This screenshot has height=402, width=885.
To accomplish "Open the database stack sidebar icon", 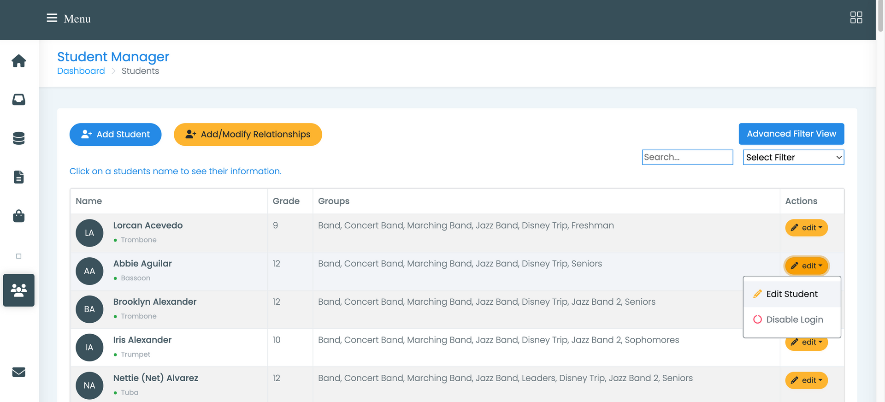I will (x=19, y=138).
